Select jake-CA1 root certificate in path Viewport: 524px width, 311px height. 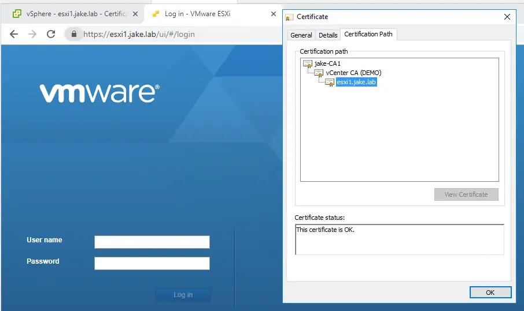(327, 63)
